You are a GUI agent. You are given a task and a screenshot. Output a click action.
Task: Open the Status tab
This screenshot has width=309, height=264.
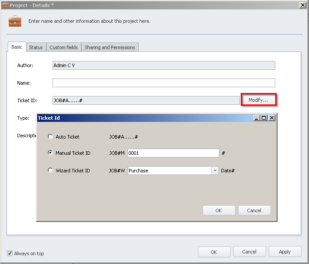pos(36,47)
